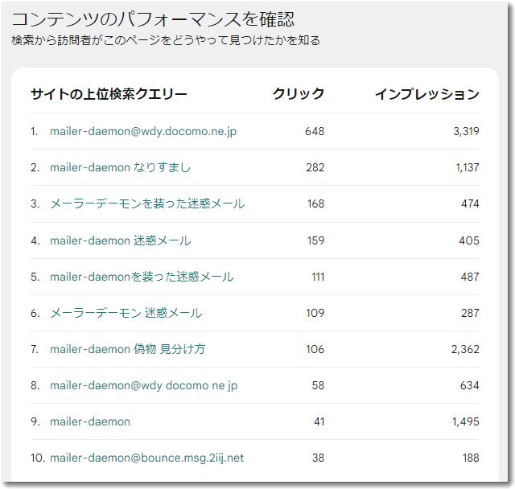The height and width of the screenshot is (489, 515).
Task: Click the 'コンテンツのパフォーマンスを確認' title
Action: tap(153, 18)
